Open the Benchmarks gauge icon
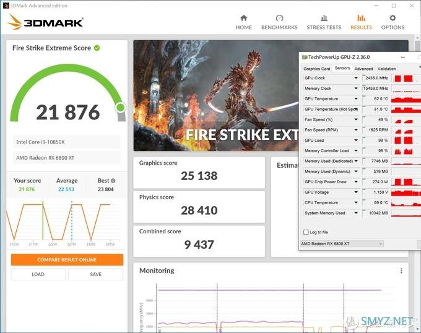 [279, 18]
